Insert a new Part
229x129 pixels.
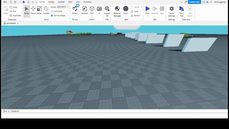point(92,10)
